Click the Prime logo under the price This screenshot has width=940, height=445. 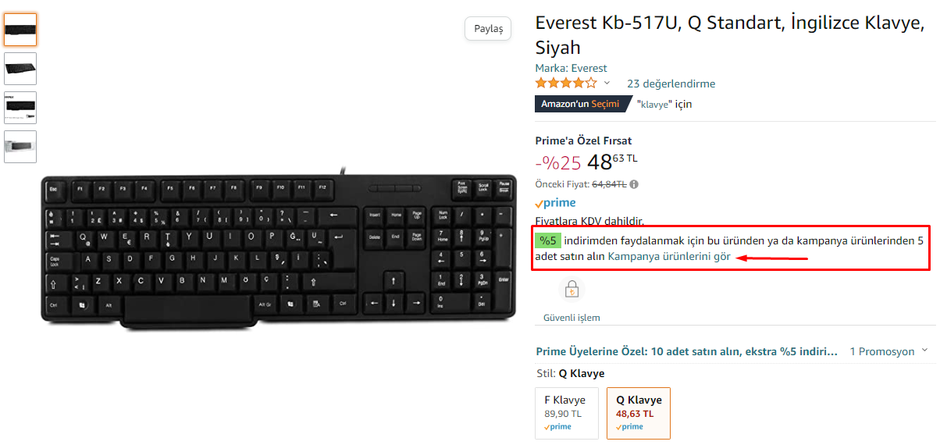click(x=555, y=203)
